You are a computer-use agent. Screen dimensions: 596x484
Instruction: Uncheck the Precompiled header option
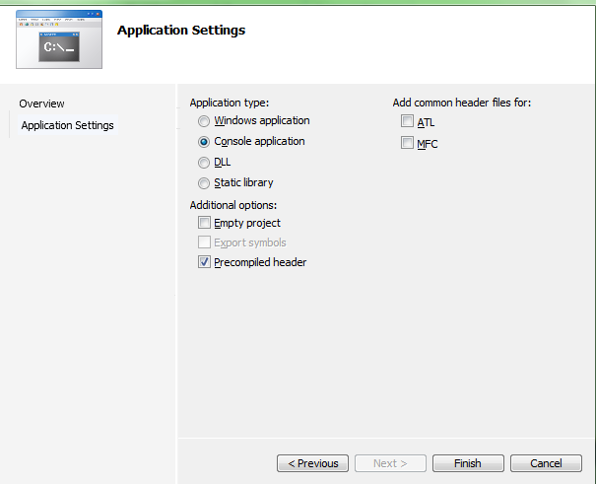click(x=204, y=262)
